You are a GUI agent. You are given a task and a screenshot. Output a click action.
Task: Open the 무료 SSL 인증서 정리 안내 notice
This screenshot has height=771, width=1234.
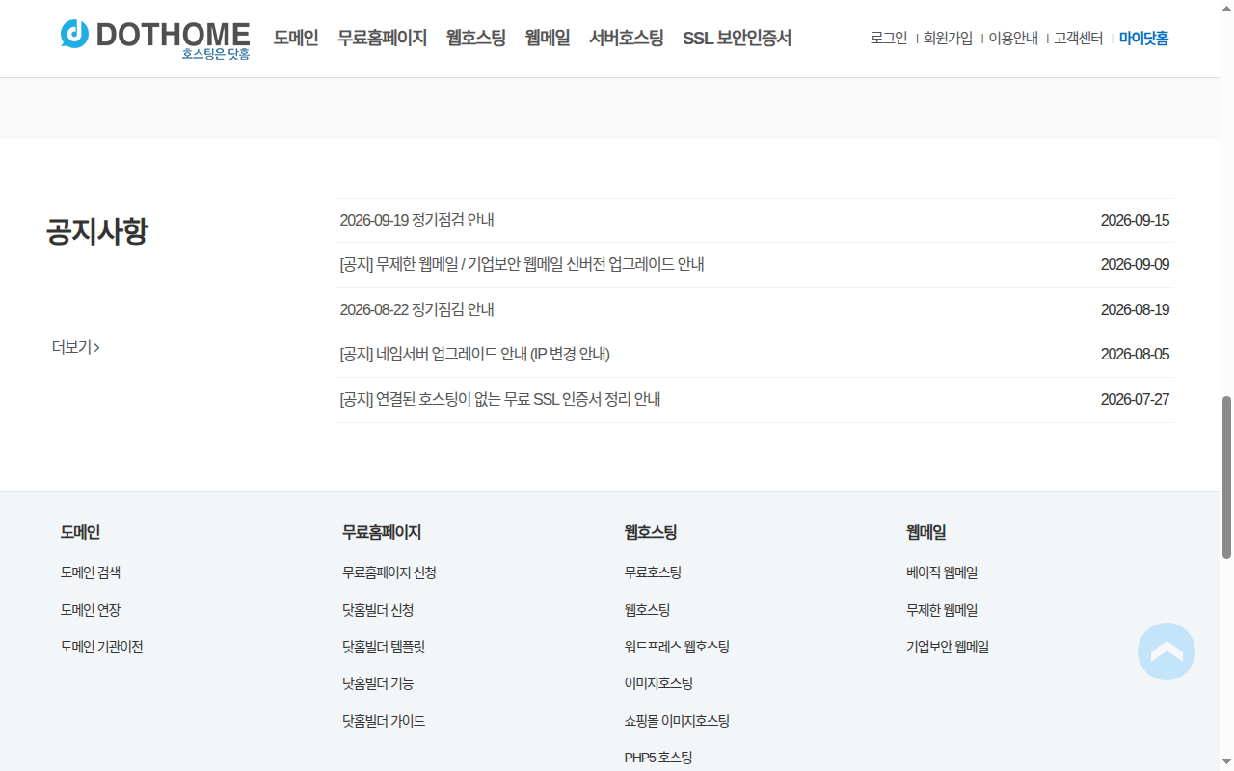pos(500,399)
